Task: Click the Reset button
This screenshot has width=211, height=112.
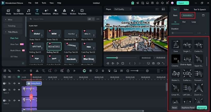Action: click(174, 108)
